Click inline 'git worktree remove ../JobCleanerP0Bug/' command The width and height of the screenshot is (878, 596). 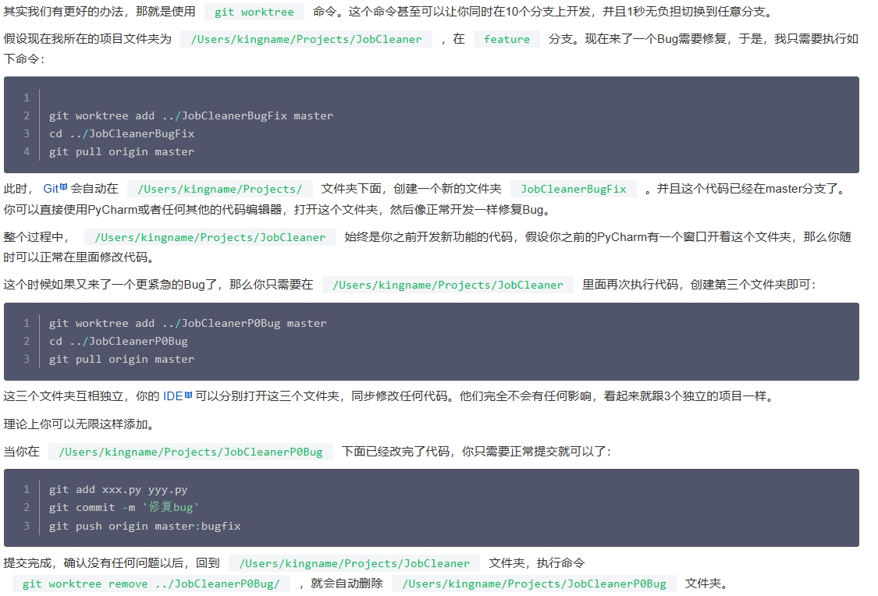[x=151, y=584]
